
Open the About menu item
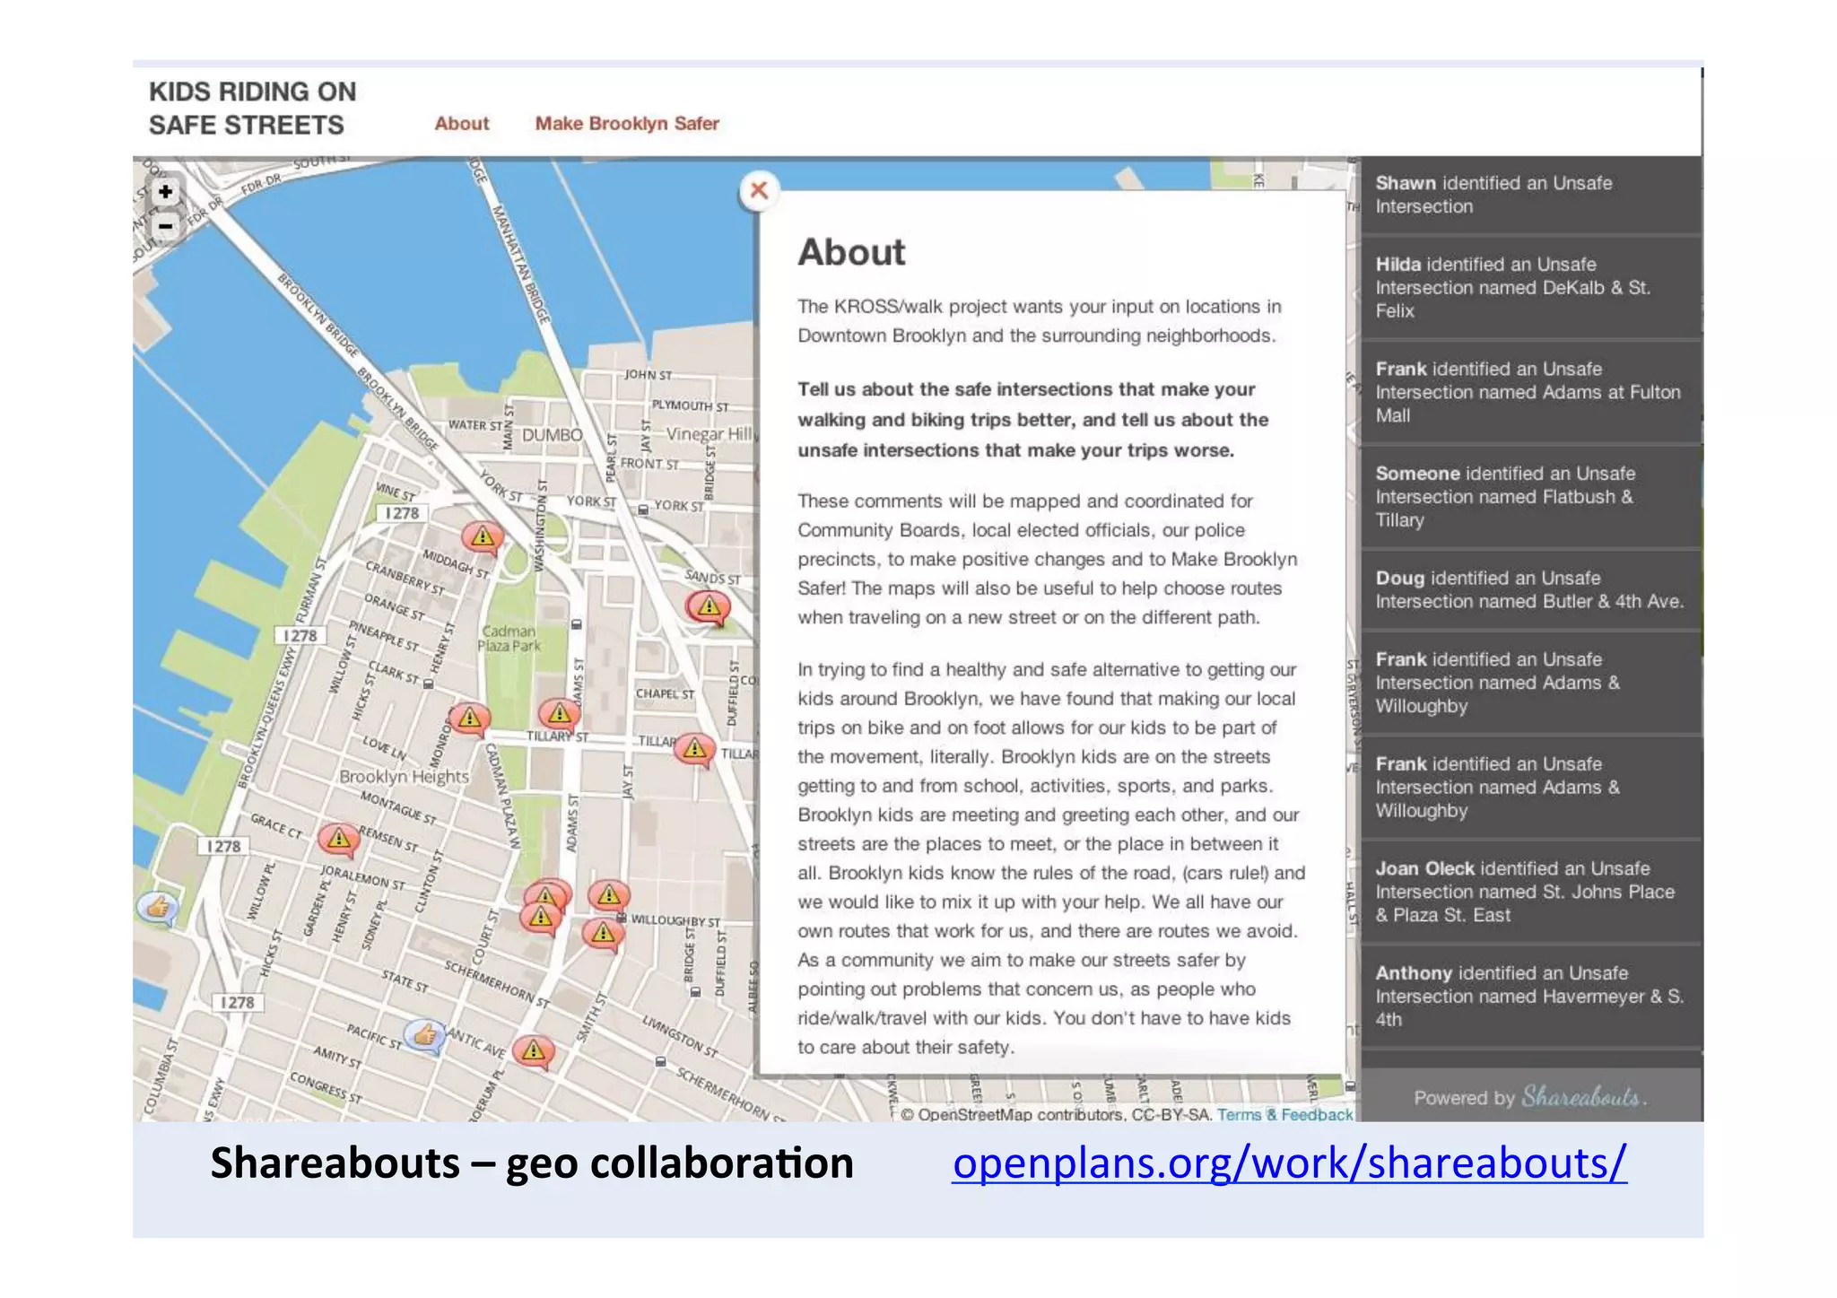point(462,124)
